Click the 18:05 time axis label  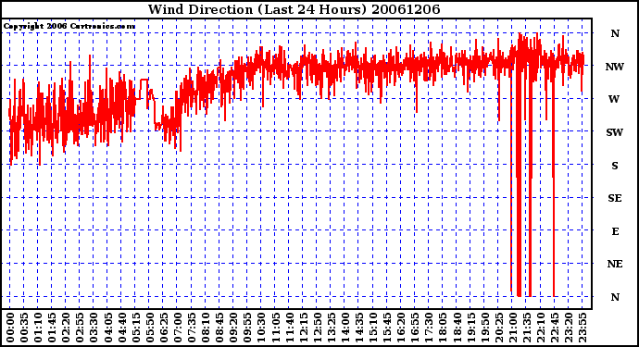pos(443,328)
